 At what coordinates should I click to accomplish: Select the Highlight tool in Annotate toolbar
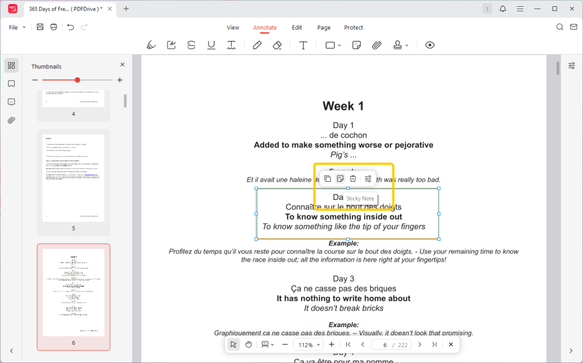coord(151,45)
